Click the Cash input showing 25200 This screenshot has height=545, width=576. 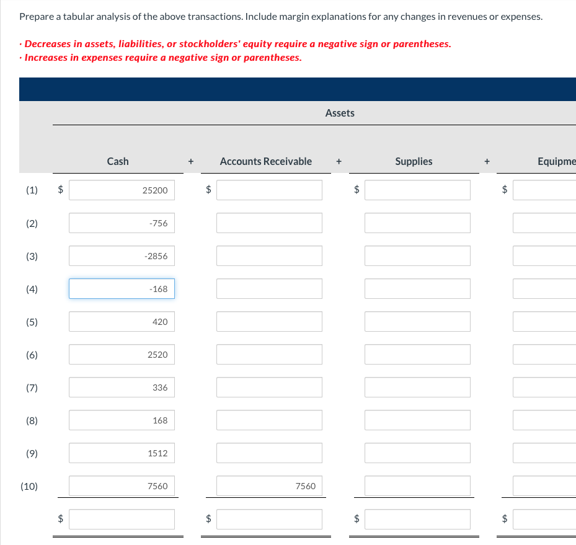pyautogui.click(x=122, y=190)
